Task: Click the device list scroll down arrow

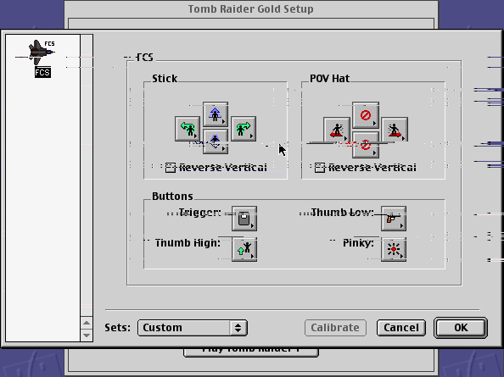Action: (x=87, y=335)
